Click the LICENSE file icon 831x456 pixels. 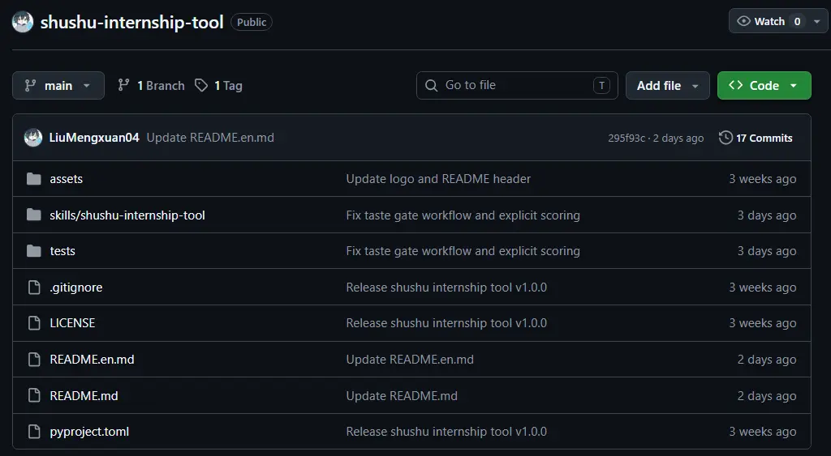pyautogui.click(x=34, y=323)
